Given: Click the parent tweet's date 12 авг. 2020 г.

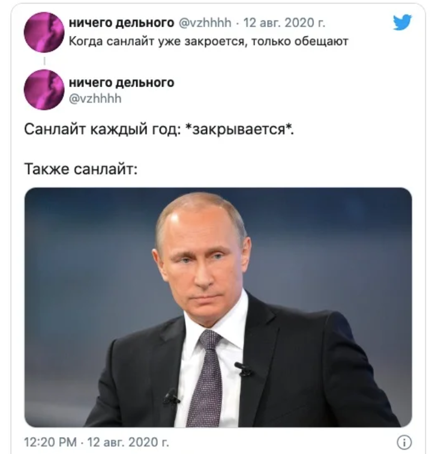Looking at the screenshot, I should tap(284, 22).
